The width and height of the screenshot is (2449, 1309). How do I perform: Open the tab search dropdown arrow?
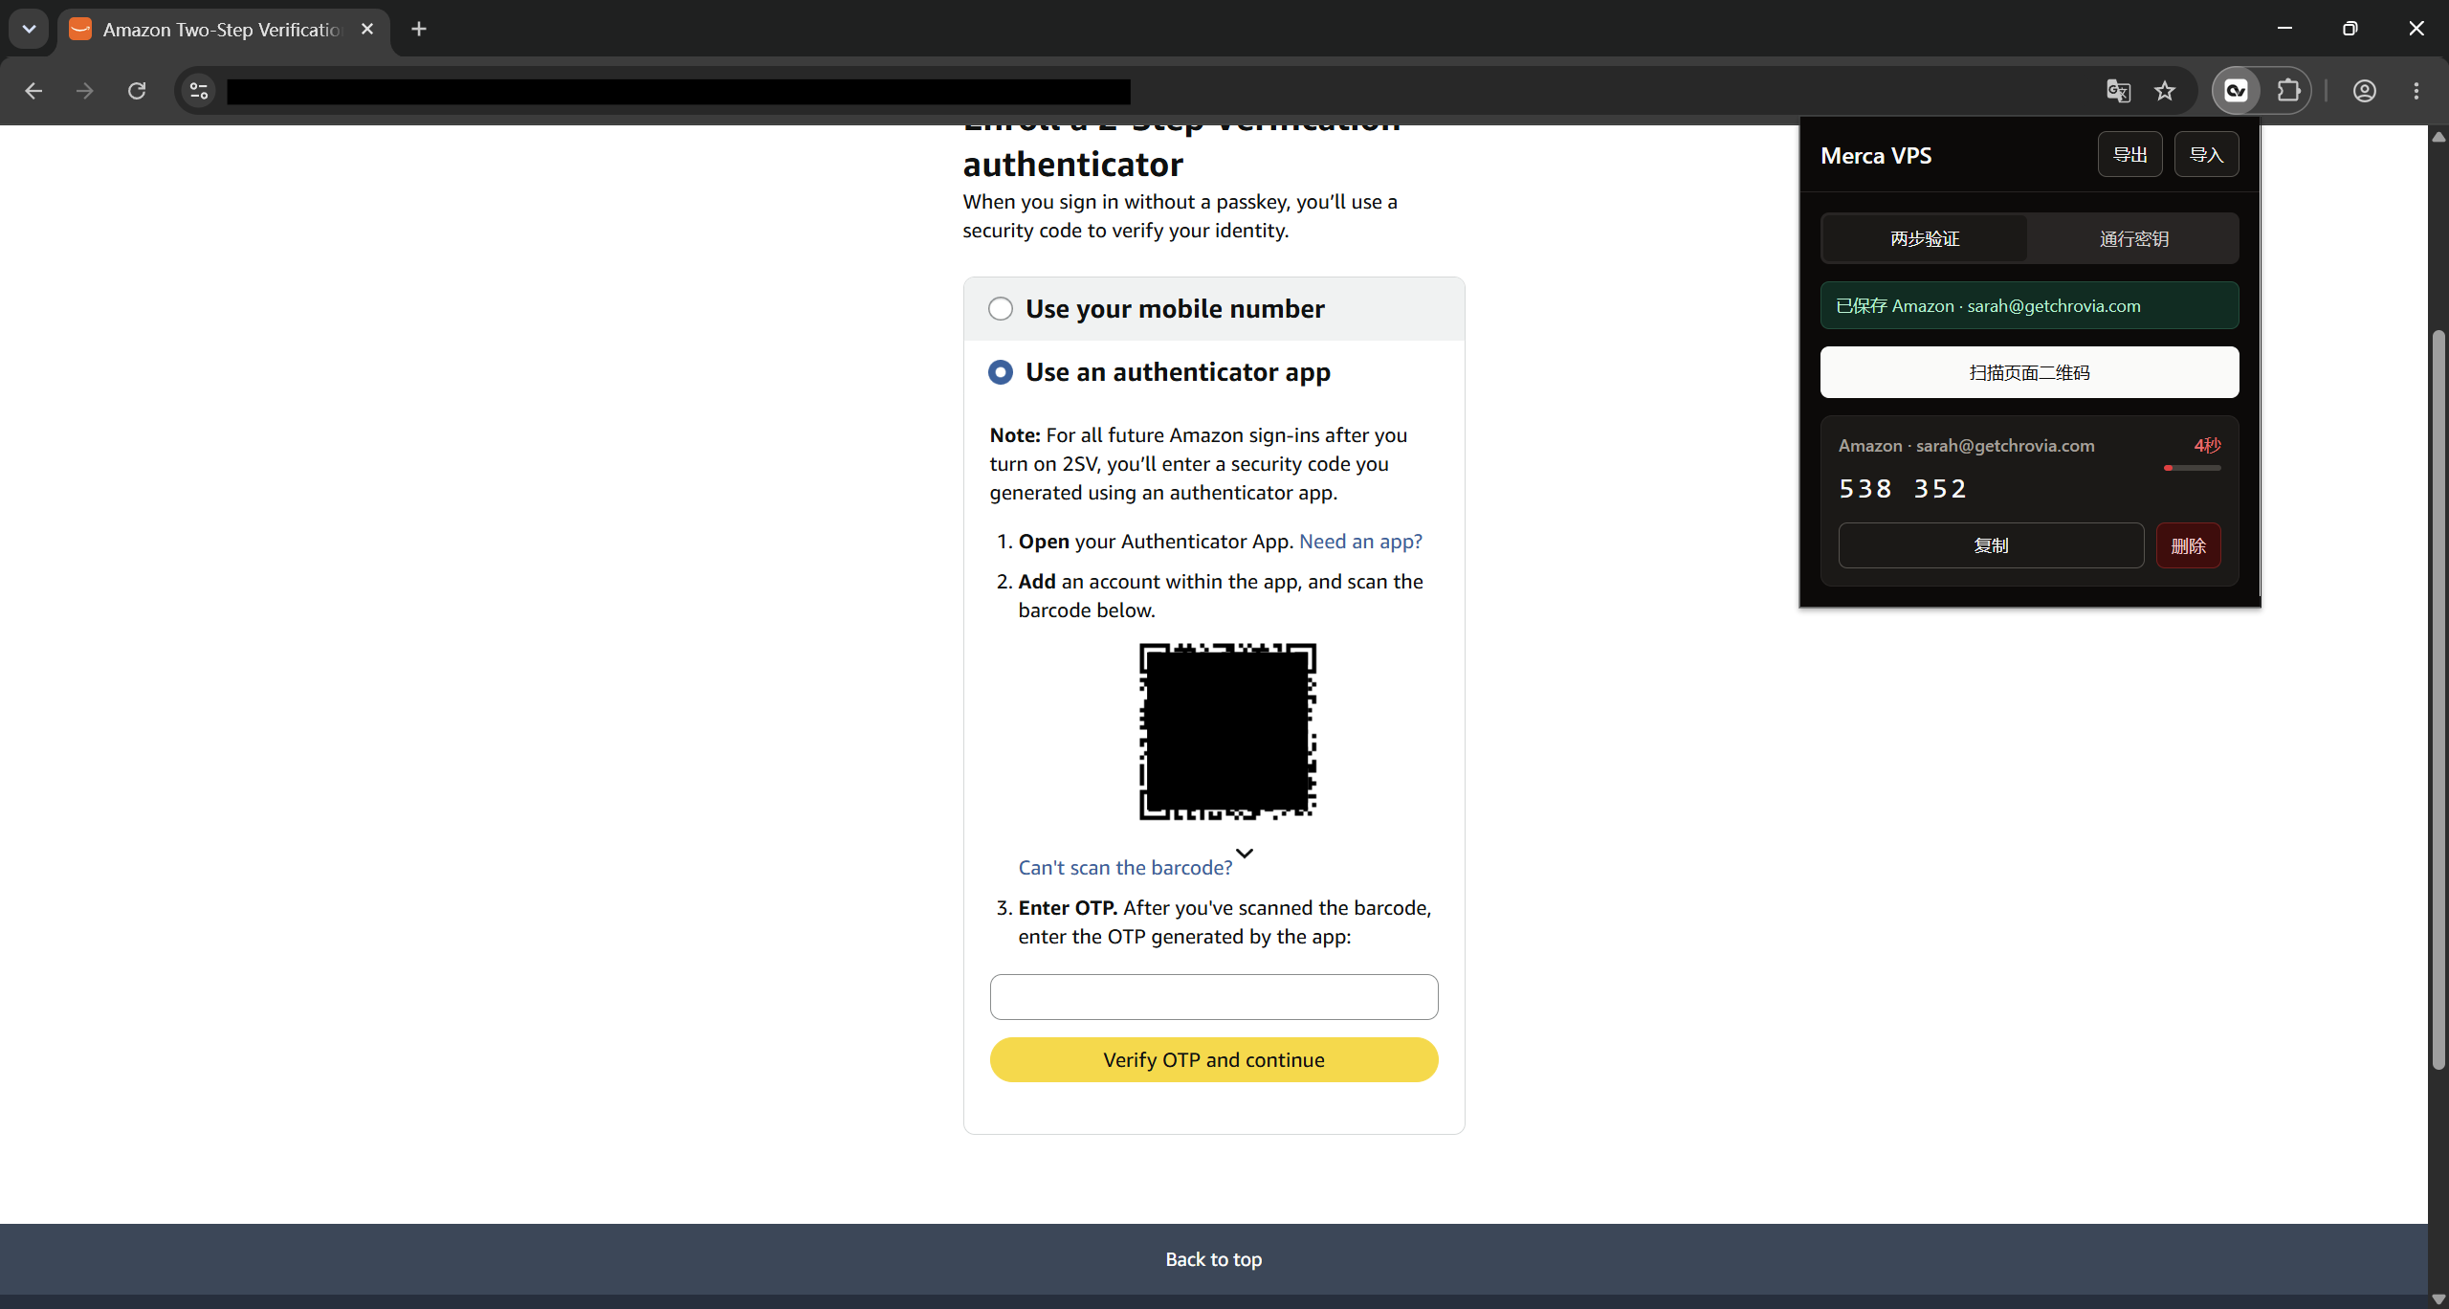(x=29, y=29)
